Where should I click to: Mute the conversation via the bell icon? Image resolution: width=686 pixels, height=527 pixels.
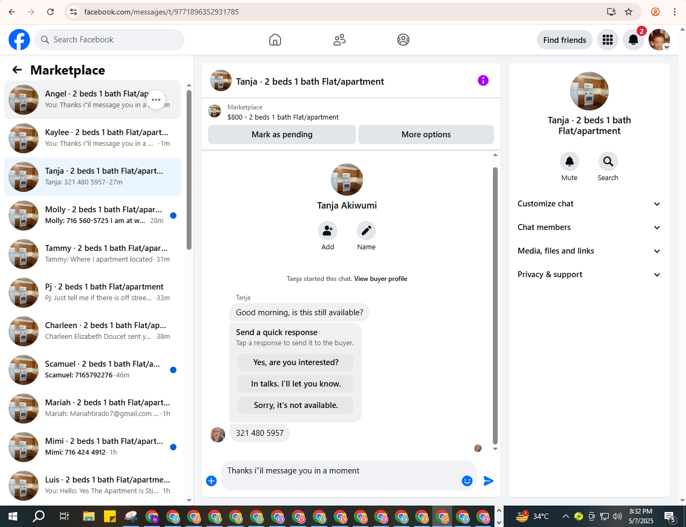pos(570,161)
